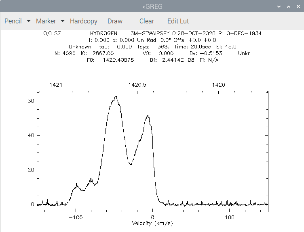Click the F0 value 1420.40575
The height and width of the screenshot is (232, 304).
[x=118, y=60]
